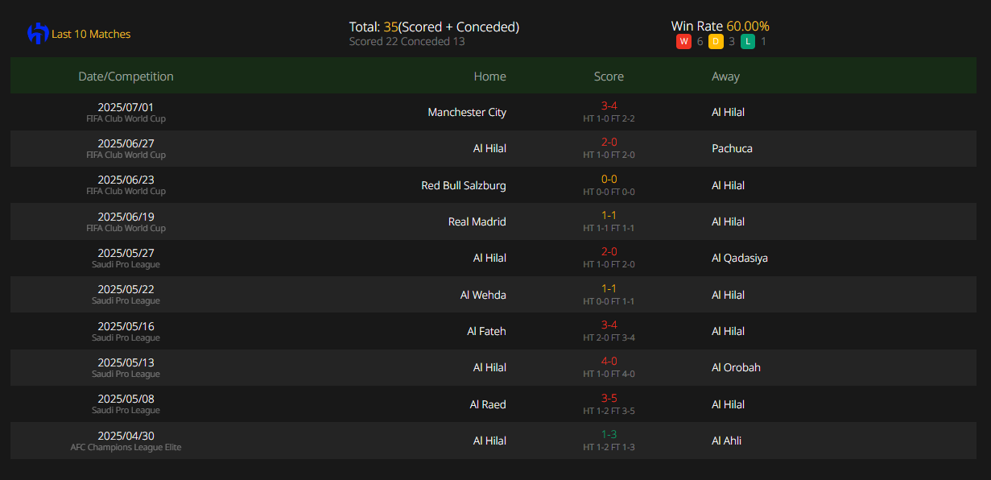The image size is (991, 480).
Task: Select the Date/Competition column header
Action: point(126,77)
